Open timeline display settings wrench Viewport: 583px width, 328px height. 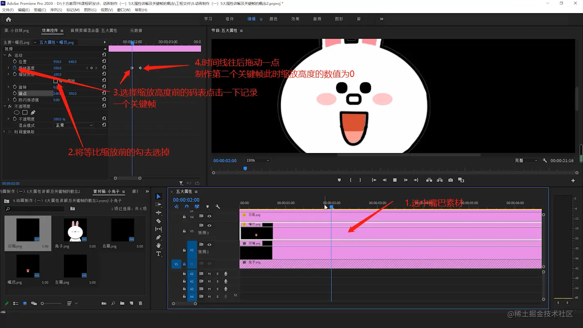218,207
